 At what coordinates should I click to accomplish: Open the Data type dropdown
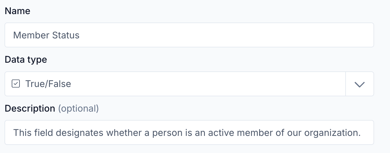359,84
